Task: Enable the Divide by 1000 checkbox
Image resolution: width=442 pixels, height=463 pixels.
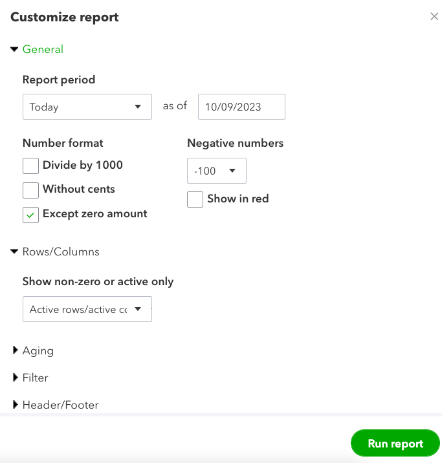Action: [30, 166]
